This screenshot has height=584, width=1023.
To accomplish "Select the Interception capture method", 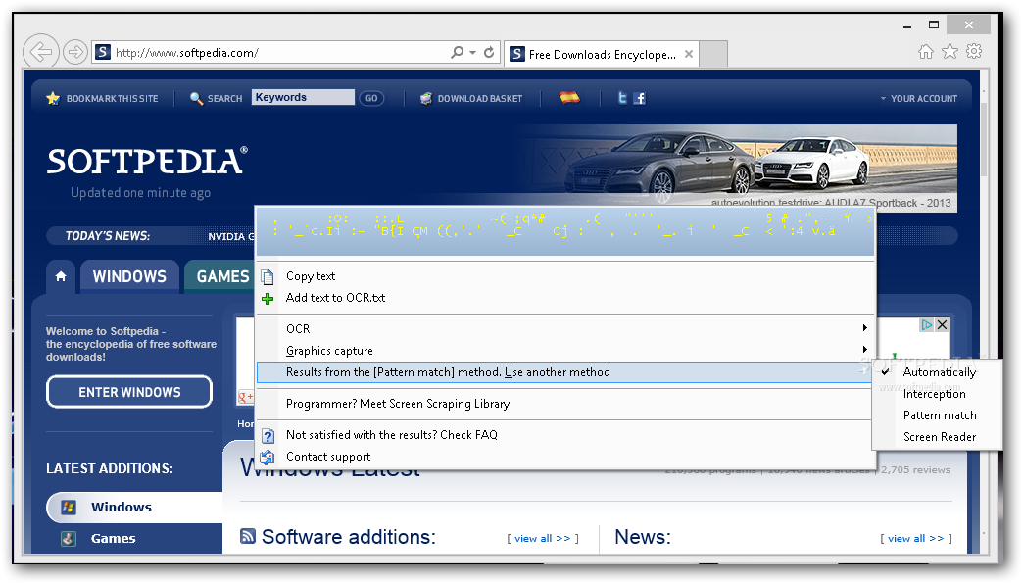I will click(938, 394).
